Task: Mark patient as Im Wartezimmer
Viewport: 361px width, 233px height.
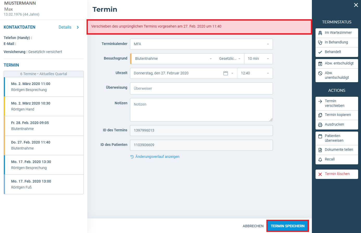Action: (337, 33)
